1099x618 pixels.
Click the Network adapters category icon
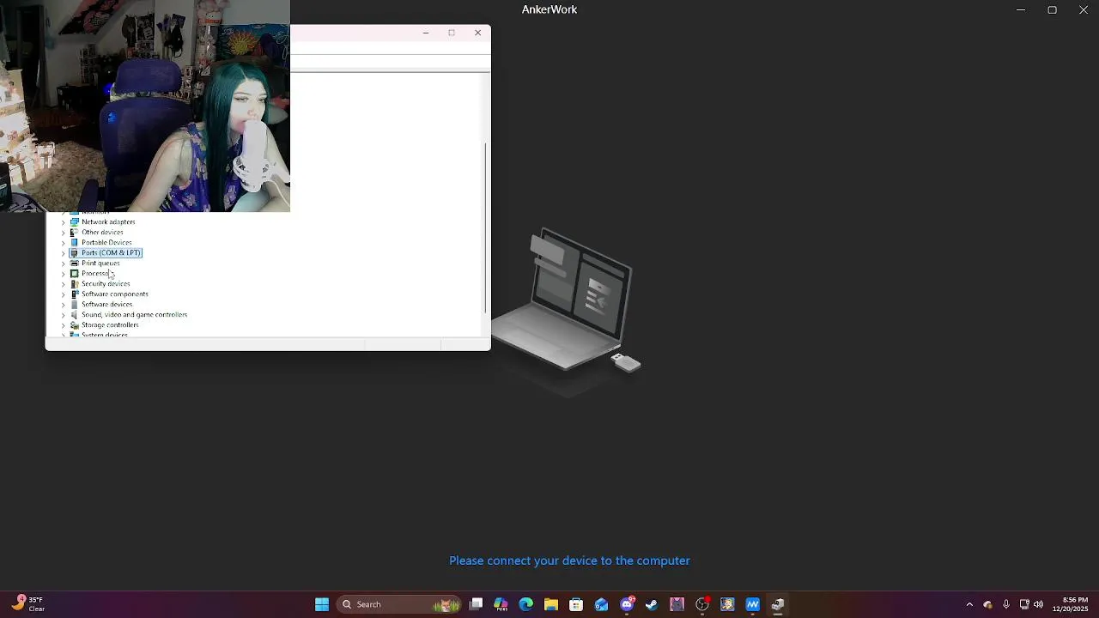75,221
